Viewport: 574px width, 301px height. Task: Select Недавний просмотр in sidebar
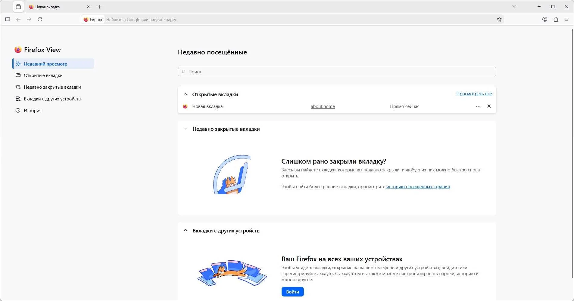53,64
